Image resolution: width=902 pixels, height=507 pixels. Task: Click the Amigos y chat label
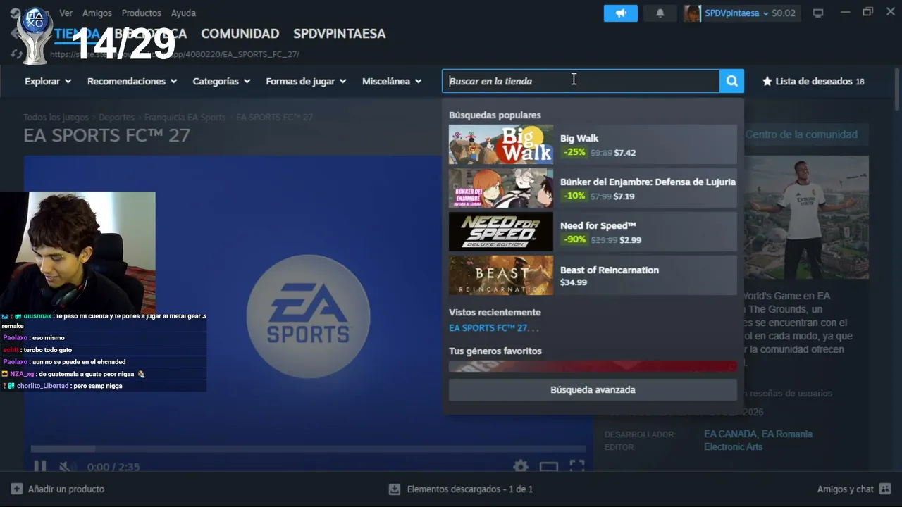tap(845, 489)
